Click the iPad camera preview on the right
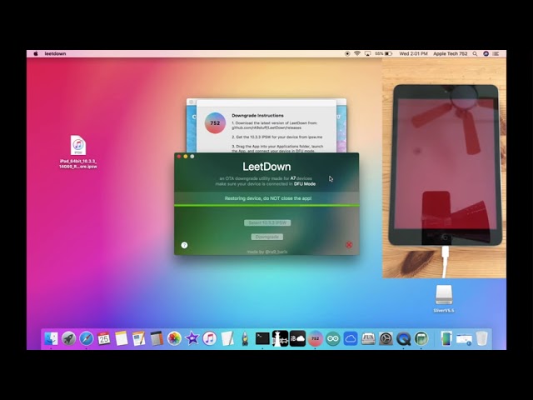 444,168
